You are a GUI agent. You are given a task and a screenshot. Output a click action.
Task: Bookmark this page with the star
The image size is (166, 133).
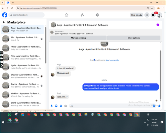[152, 8]
